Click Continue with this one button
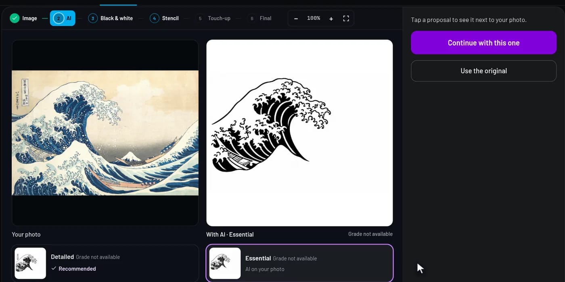This screenshot has width=565, height=282. (x=483, y=43)
